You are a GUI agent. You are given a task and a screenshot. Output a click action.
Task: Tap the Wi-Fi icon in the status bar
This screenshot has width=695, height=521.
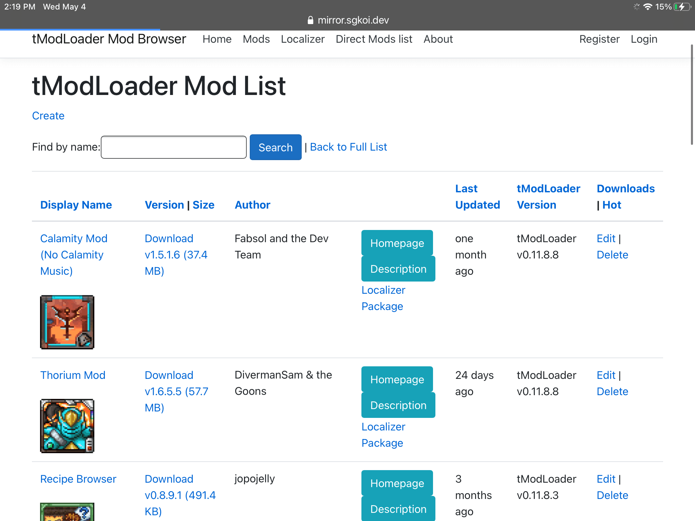tap(648, 7)
